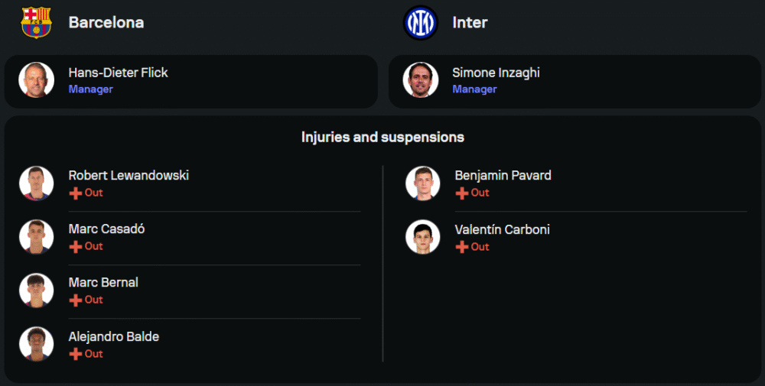Click the Barcelona team name
The image size is (765, 386).
coord(106,23)
